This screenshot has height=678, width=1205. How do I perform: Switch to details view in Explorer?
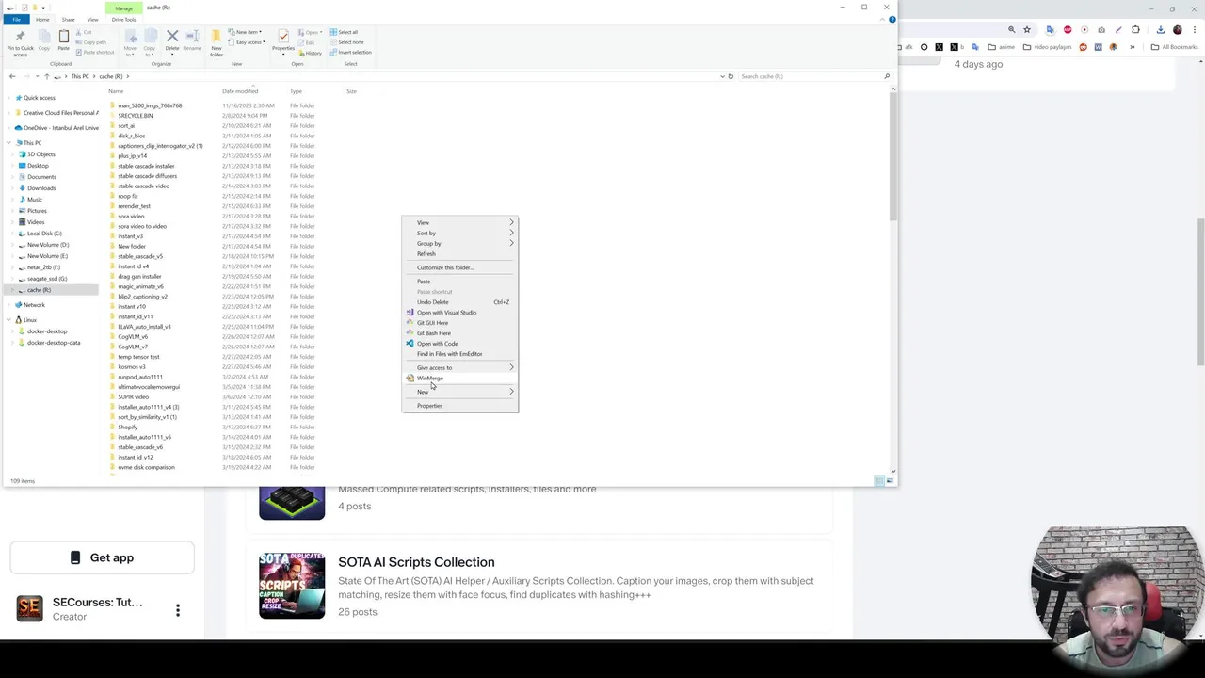(879, 481)
